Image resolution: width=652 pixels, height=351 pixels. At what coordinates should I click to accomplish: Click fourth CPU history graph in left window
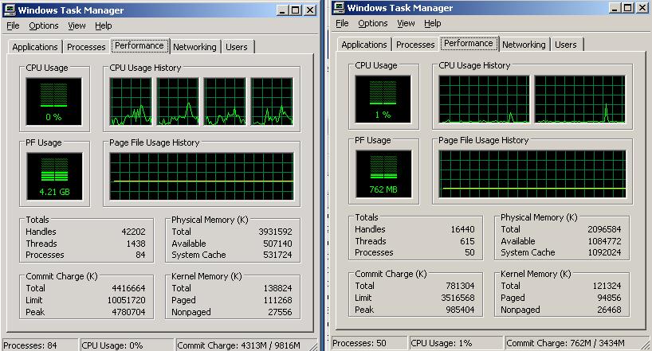pos(272,102)
